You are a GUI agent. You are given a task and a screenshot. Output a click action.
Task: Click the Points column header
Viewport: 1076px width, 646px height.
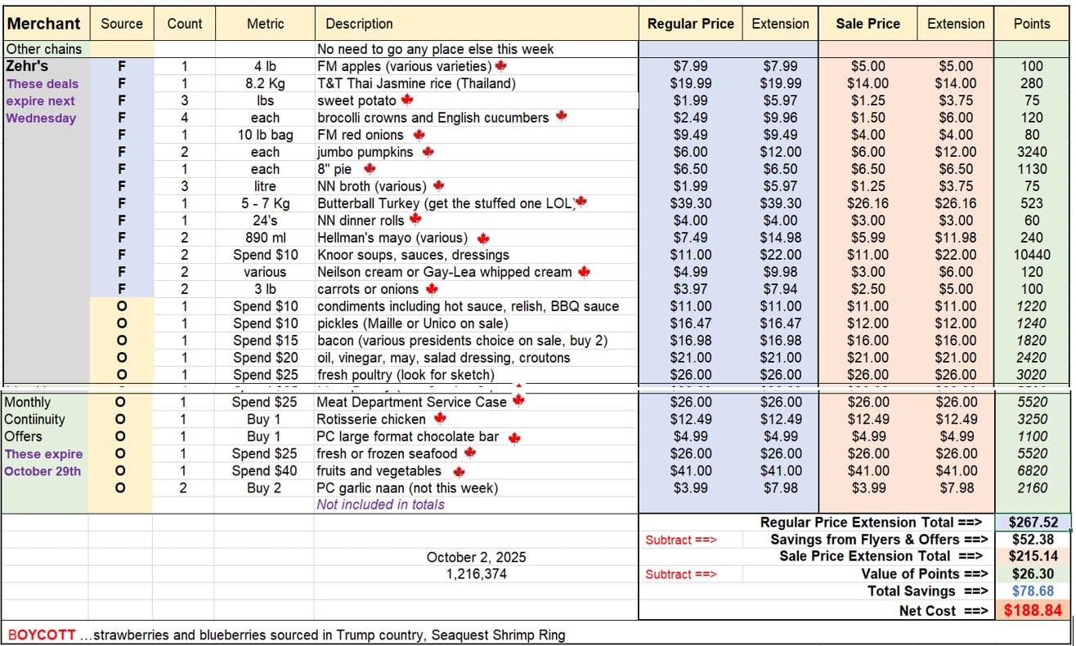[1032, 24]
